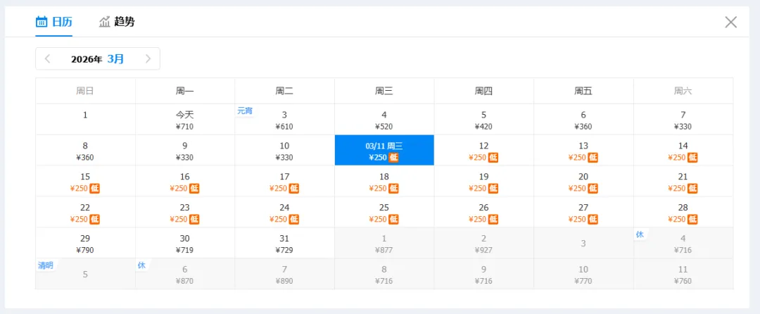Switch to the 趋势 tab
This screenshot has width=760, height=314.
point(117,22)
